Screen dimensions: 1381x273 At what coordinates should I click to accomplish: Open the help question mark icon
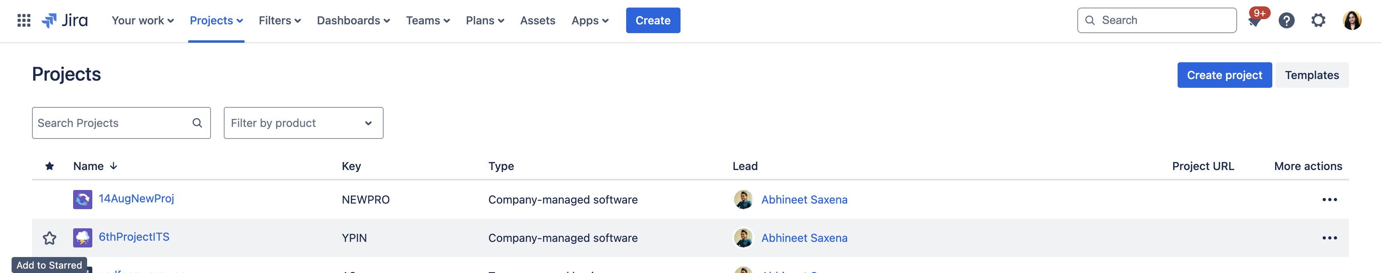pyautogui.click(x=1286, y=20)
